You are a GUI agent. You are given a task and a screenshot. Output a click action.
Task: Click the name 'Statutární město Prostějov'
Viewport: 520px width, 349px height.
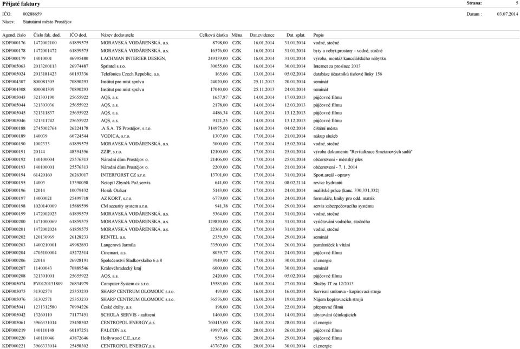[x=48, y=22]
